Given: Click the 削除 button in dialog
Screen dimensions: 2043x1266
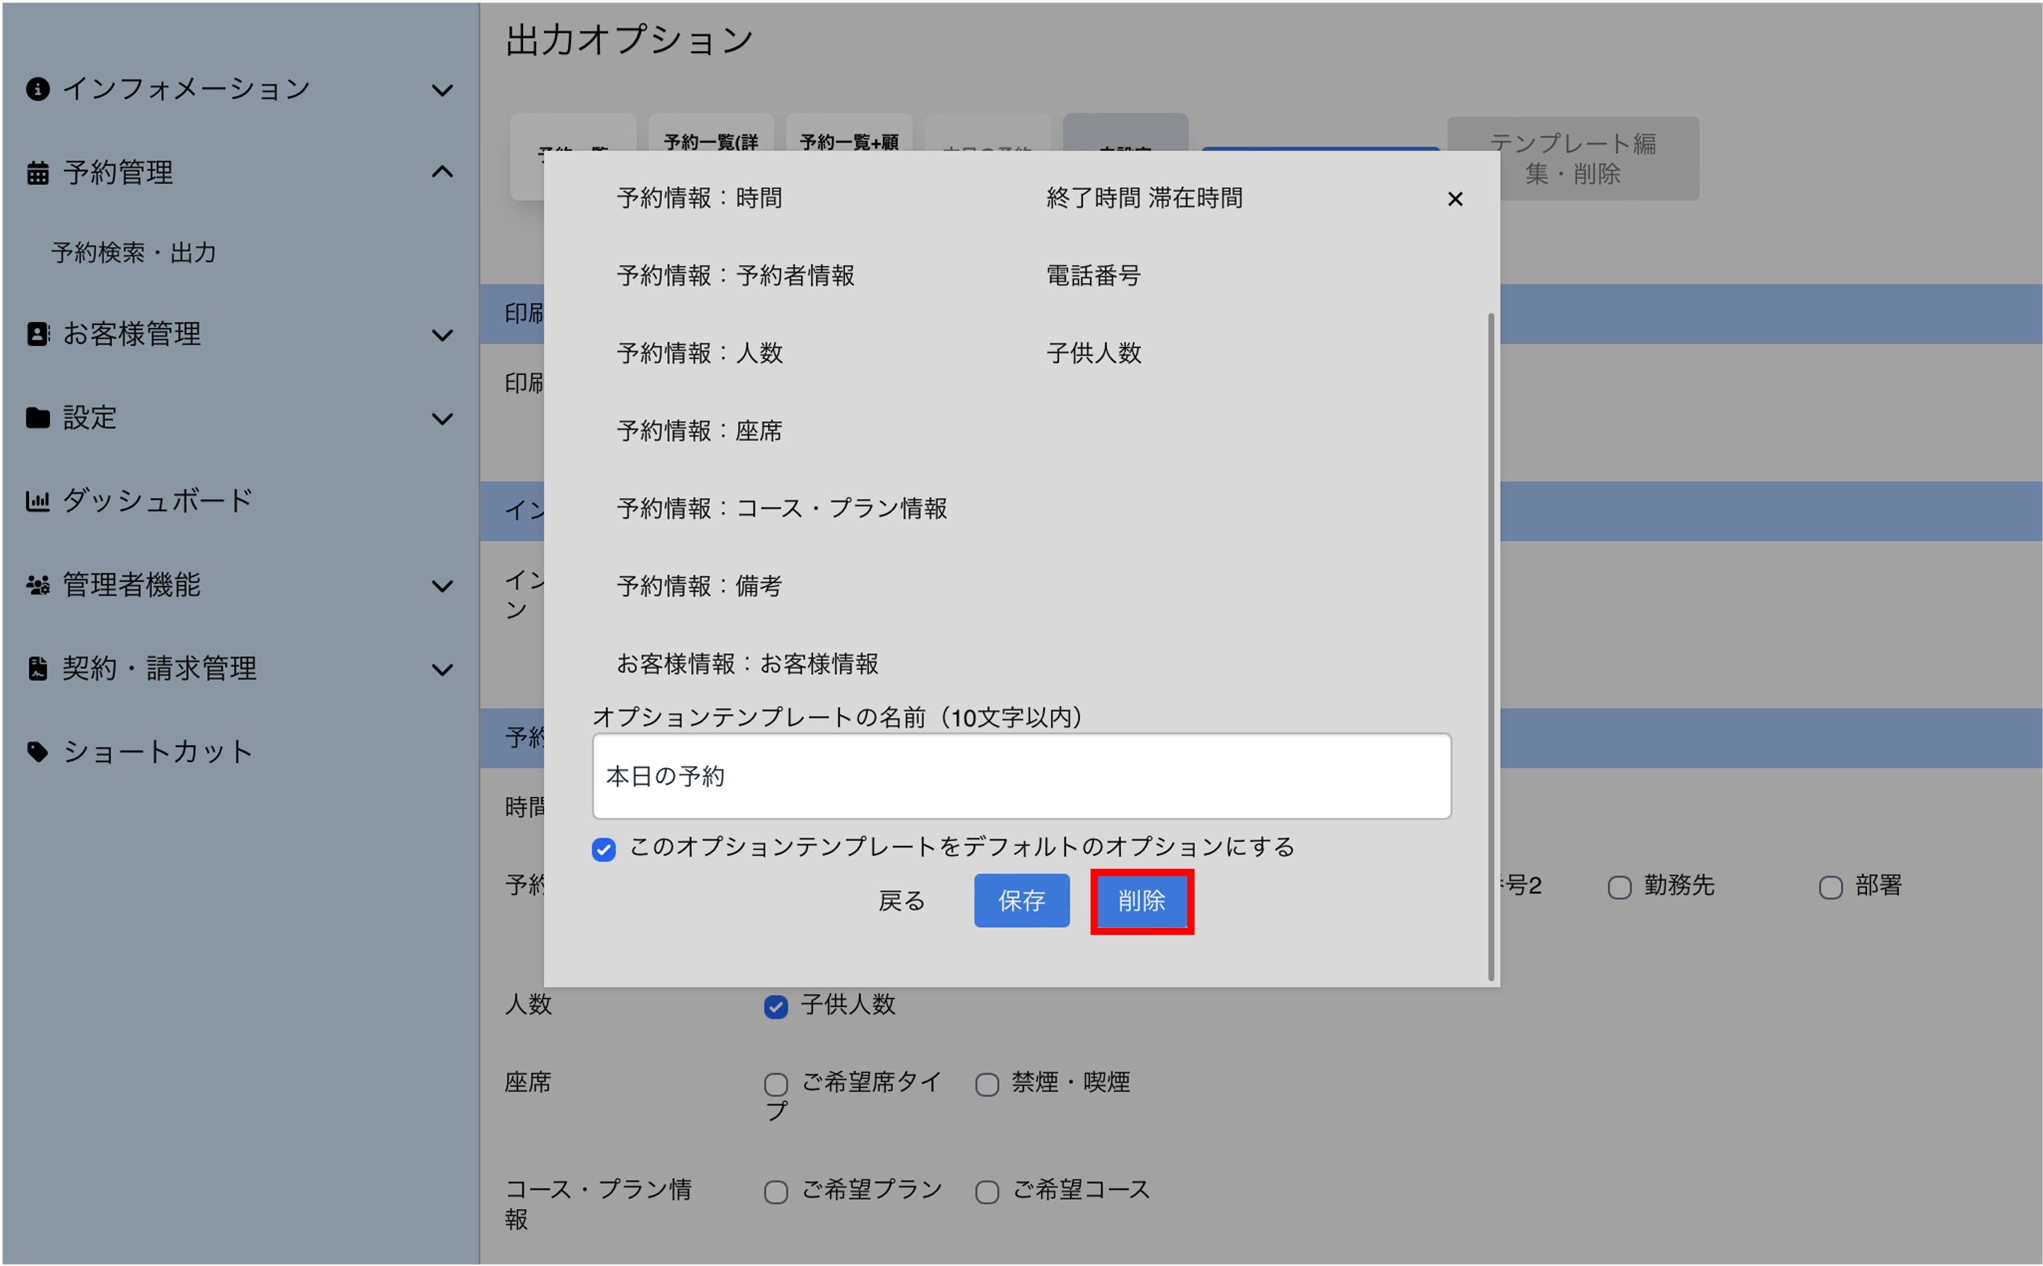Looking at the screenshot, I should 1141,900.
